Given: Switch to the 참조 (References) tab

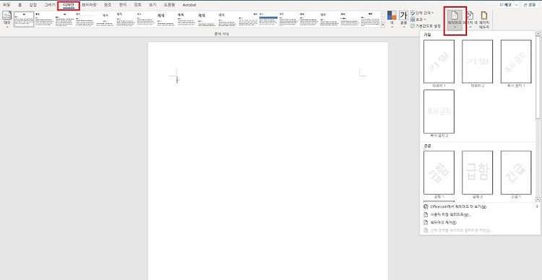Looking at the screenshot, I should [108, 5].
